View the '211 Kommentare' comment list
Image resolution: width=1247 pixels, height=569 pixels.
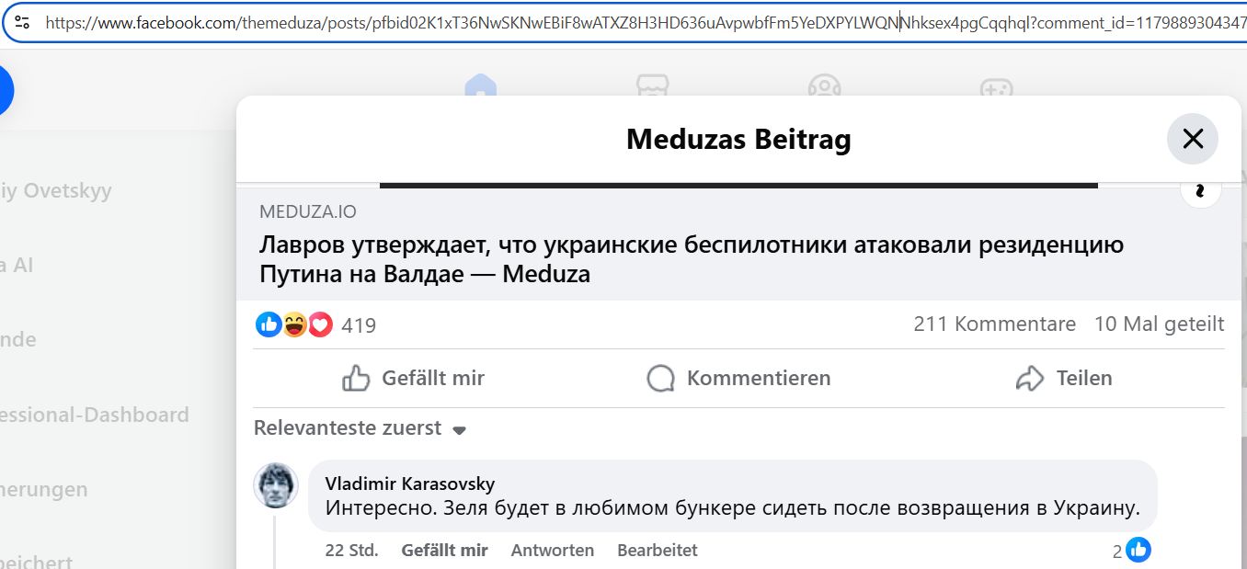click(993, 324)
